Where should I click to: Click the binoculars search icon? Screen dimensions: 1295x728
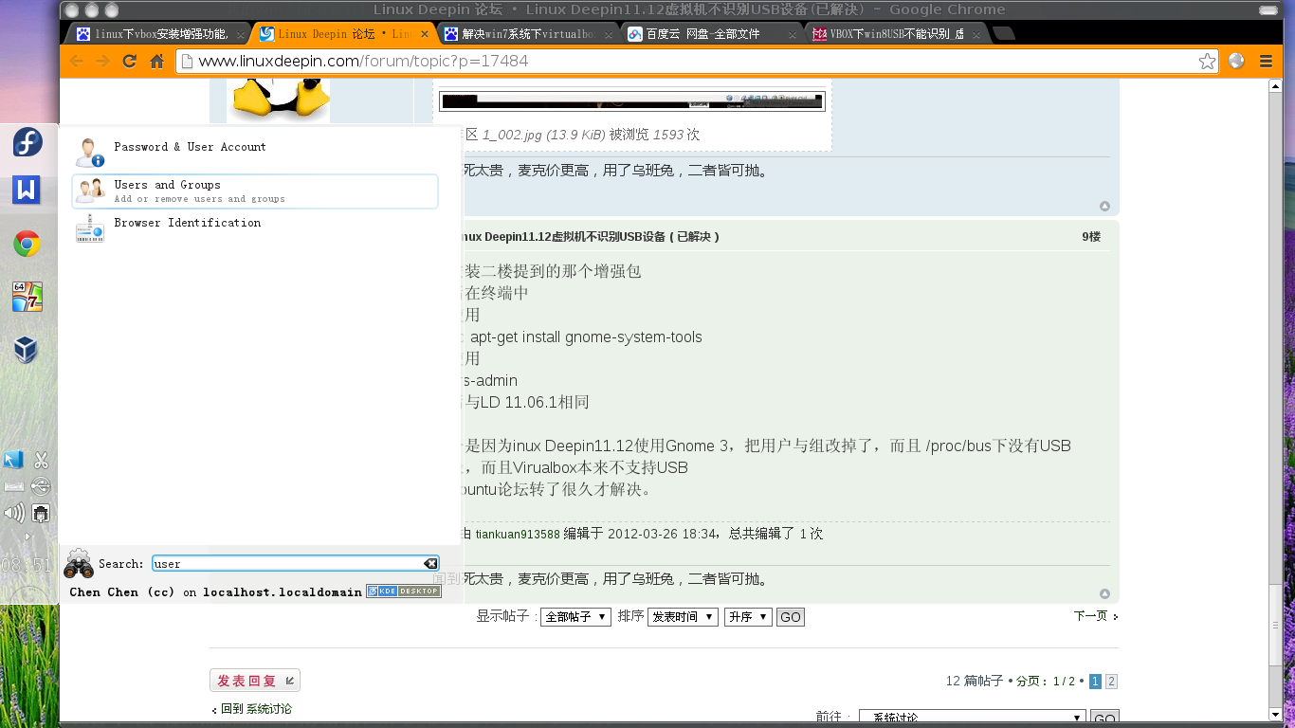pos(78,564)
